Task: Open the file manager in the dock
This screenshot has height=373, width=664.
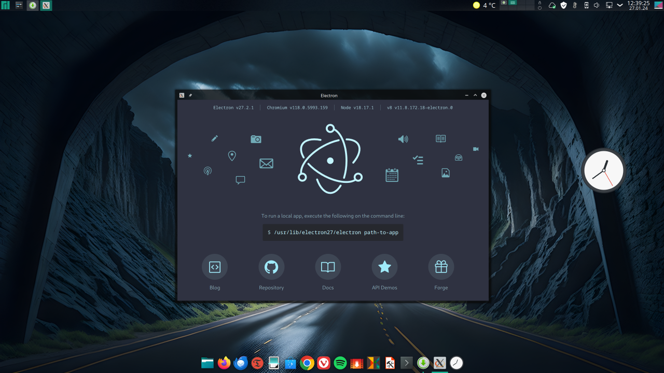Action: coord(208,363)
